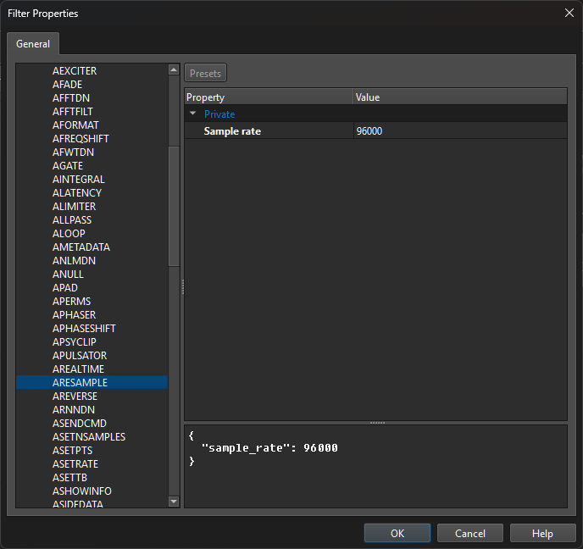This screenshot has height=549, width=583.
Task: Choose the ALIMITER filter
Action: (74, 207)
